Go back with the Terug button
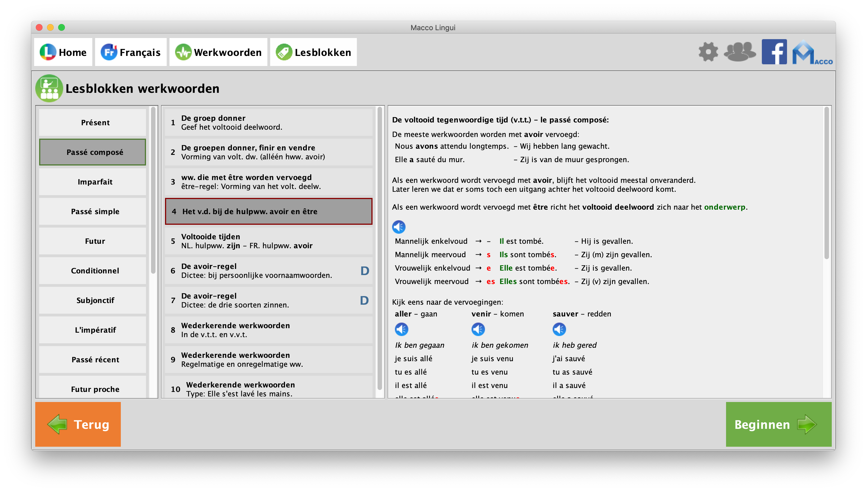The image size is (867, 492). 78,424
